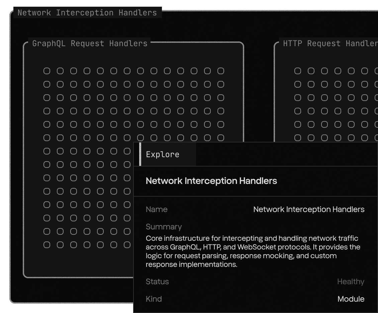Select the Network Interception Handlers group label
Viewport: 378px width, 313px height.
point(87,12)
